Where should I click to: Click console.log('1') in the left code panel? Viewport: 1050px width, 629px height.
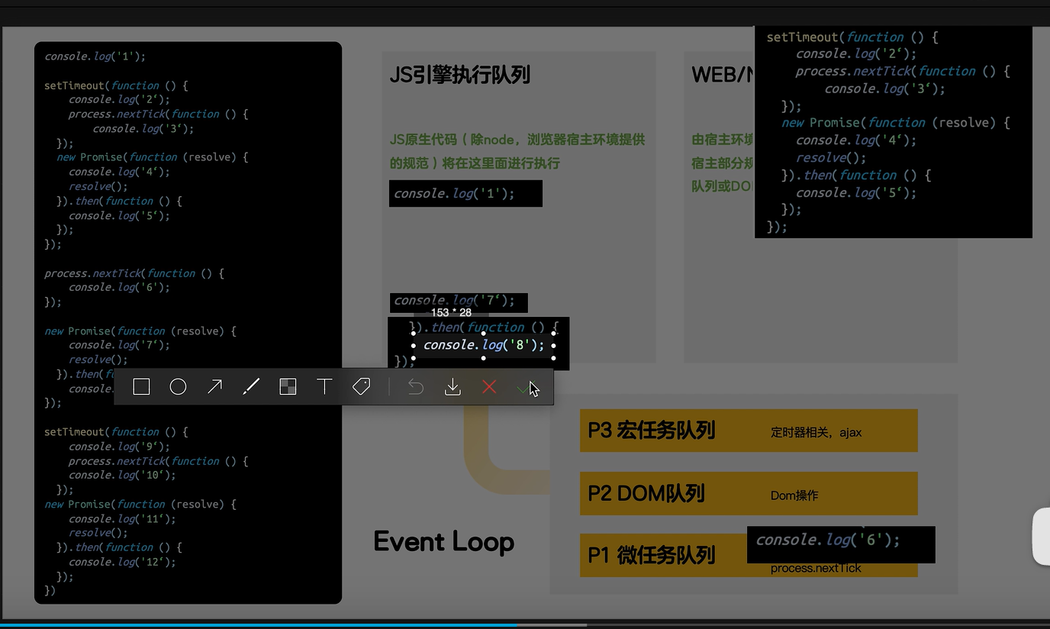(x=95, y=56)
